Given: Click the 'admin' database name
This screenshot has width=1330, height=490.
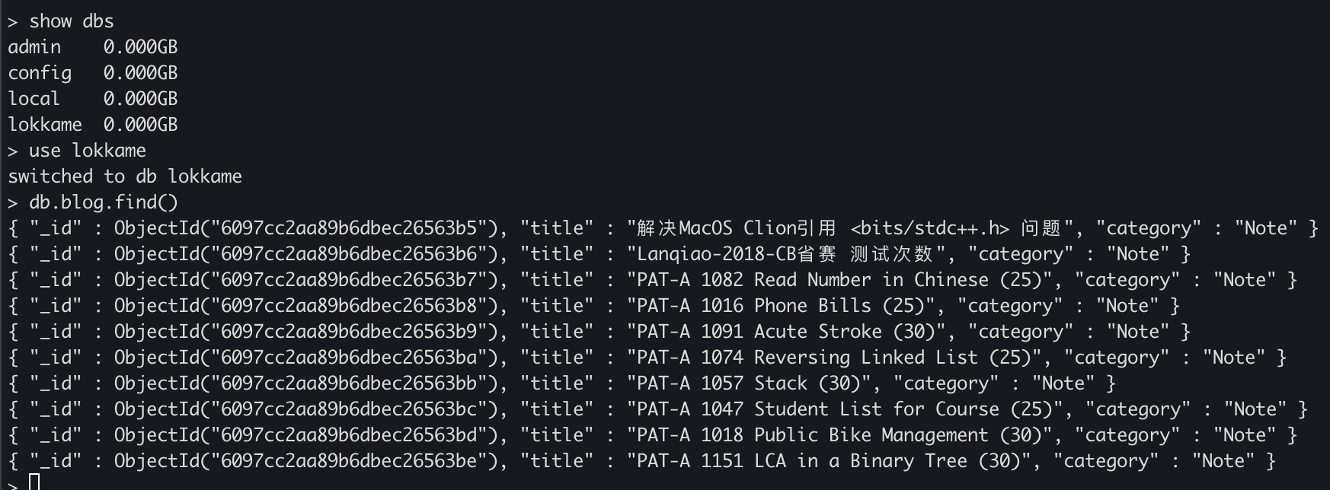Looking at the screenshot, I should coord(34,47).
